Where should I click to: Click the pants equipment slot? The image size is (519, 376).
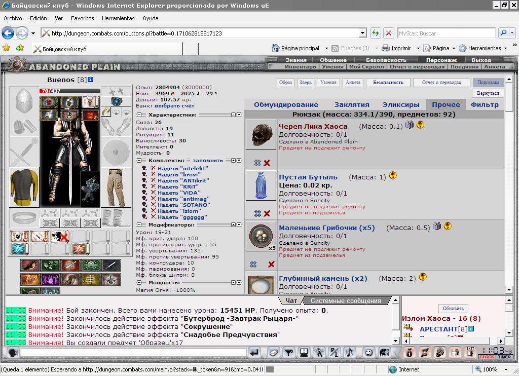(116, 187)
